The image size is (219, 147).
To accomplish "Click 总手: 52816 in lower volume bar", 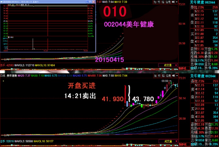I will 7,141.
